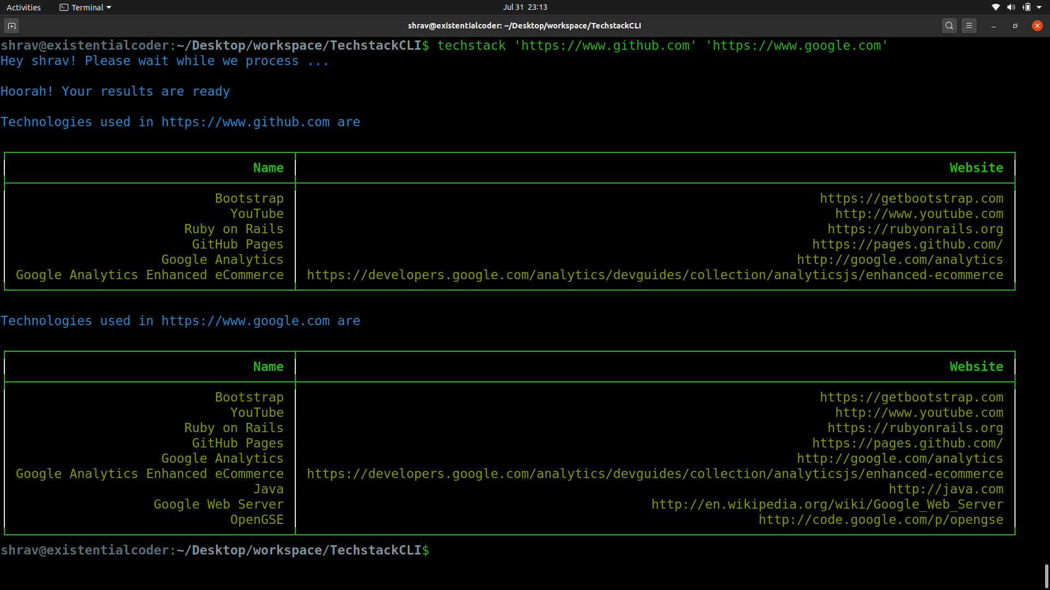Open battery status icon in tray
The height and width of the screenshot is (590, 1050).
click(1026, 7)
